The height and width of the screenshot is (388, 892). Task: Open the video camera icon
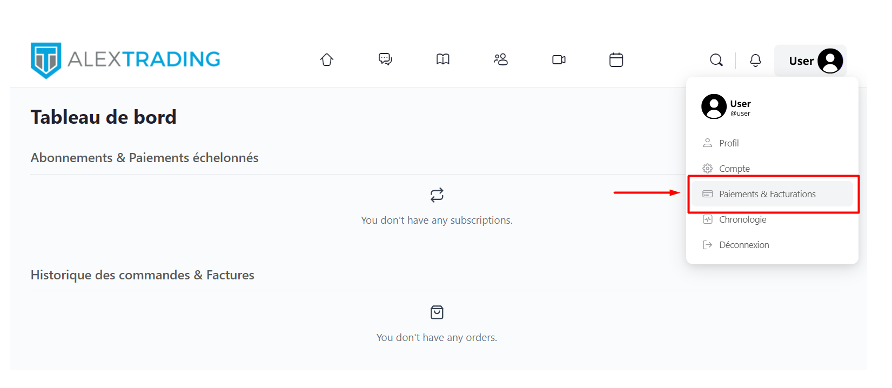tap(559, 59)
